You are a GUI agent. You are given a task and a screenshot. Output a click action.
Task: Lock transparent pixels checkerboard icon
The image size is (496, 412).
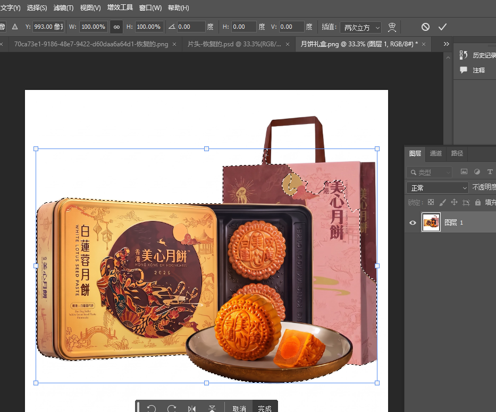coord(431,202)
